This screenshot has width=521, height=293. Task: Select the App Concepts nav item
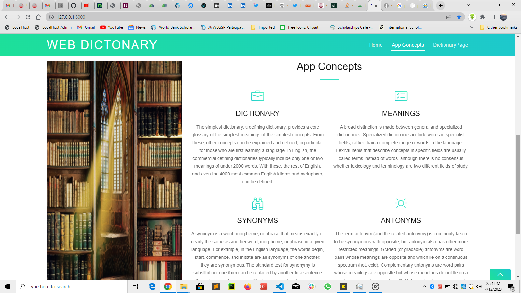click(x=408, y=45)
